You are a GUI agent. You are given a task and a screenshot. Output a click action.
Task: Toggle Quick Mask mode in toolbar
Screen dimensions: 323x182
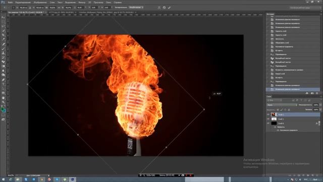coord(3,115)
